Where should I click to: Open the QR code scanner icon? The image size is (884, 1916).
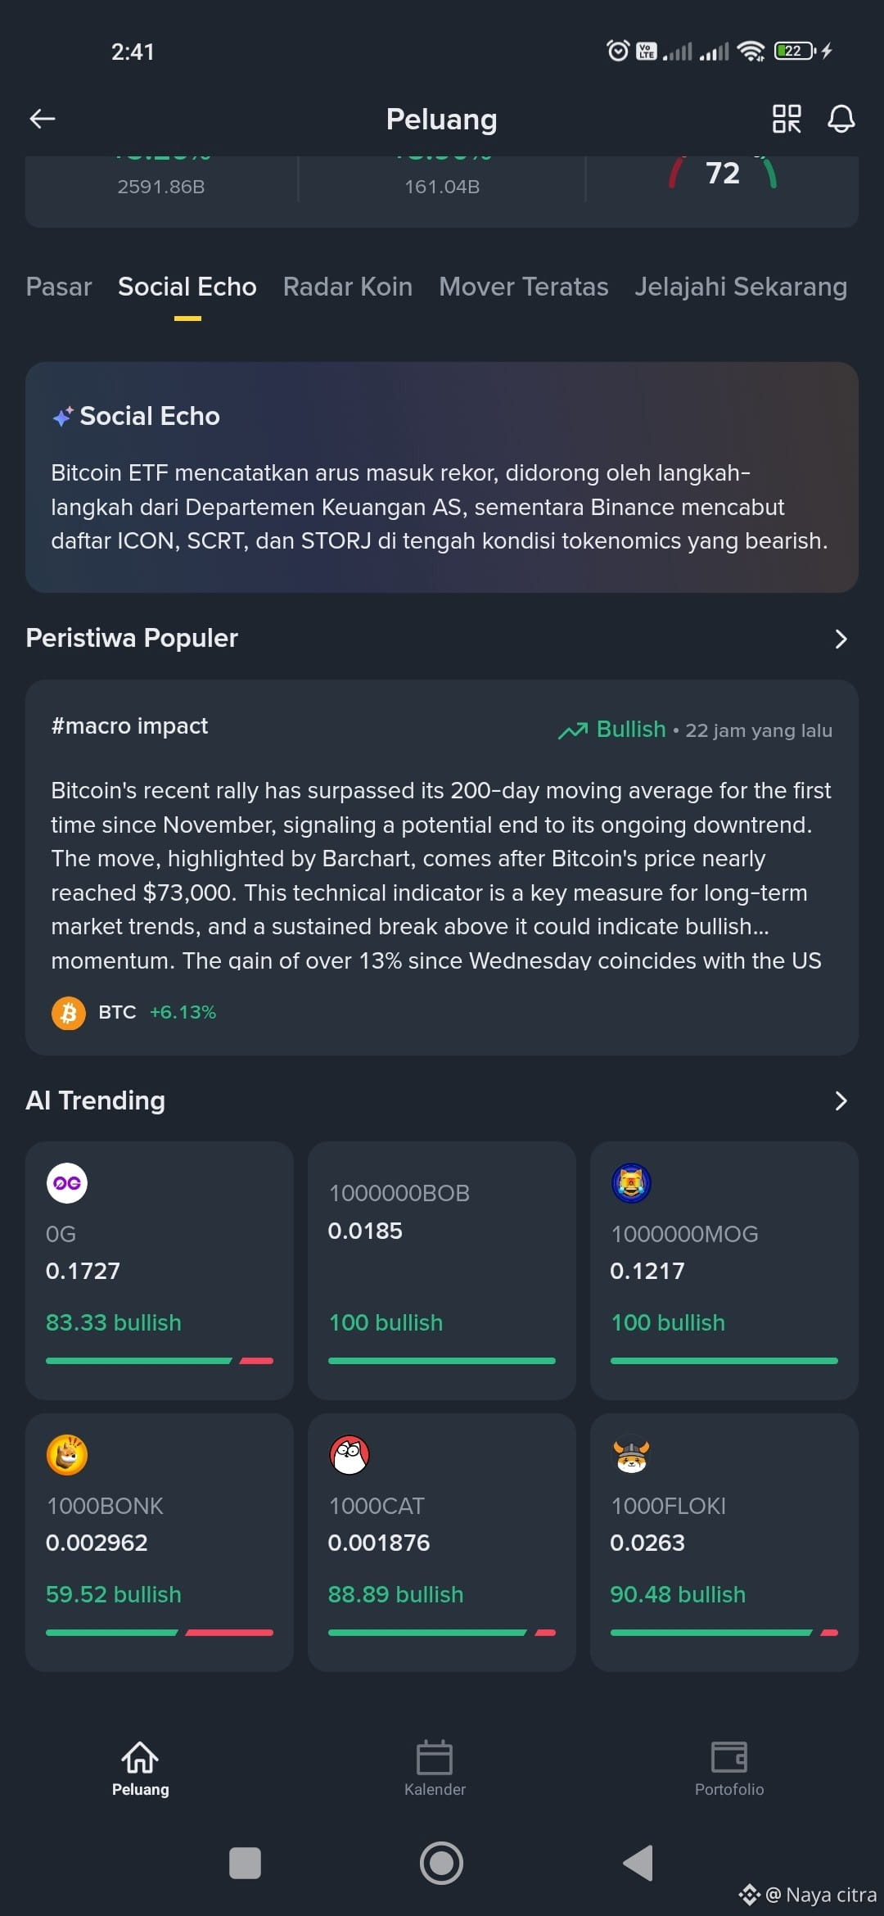[787, 119]
